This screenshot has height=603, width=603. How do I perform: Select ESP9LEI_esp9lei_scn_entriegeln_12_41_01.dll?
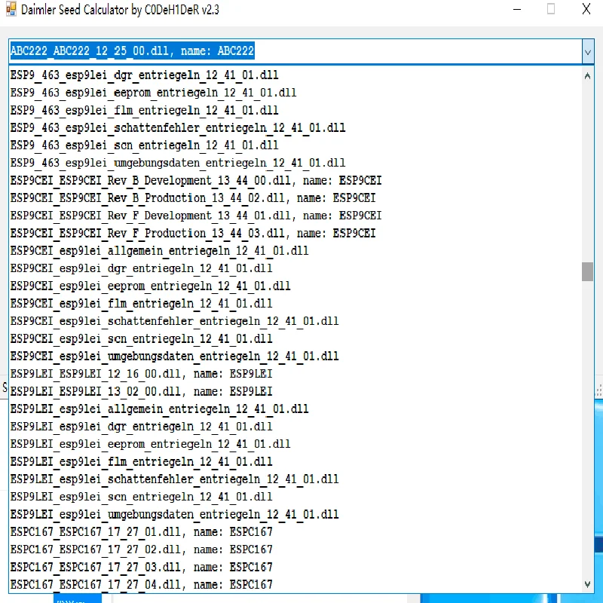click(295, 497)
